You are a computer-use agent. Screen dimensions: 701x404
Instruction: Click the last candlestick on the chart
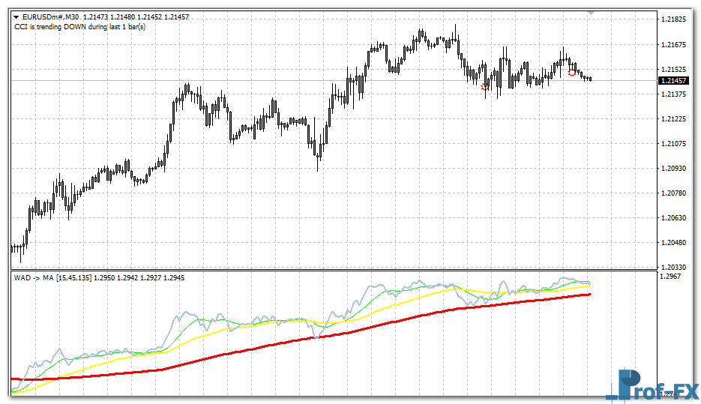point(590,79)
